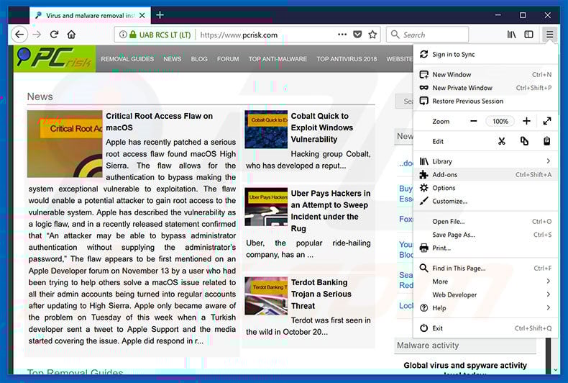Open a New Window
Image resolution: width=568 pixels, height=383 pixels.
click(x=485, y=74)
